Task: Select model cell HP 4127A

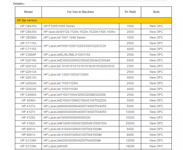Action: [x=28, y=106]
